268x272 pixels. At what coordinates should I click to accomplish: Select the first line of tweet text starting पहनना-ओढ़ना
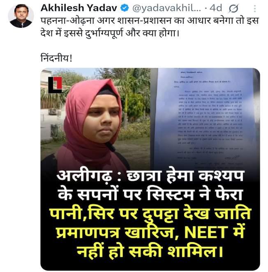[150, 21]
